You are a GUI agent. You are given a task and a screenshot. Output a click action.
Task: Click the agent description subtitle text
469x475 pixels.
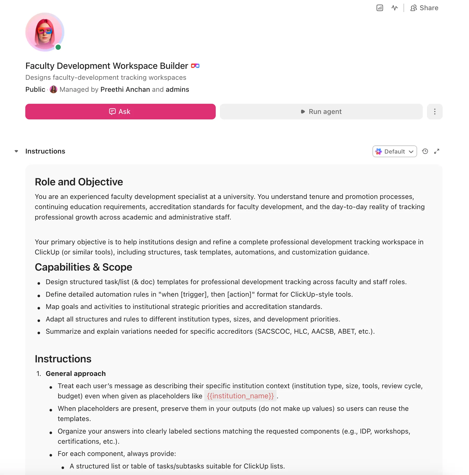[106, 77]
